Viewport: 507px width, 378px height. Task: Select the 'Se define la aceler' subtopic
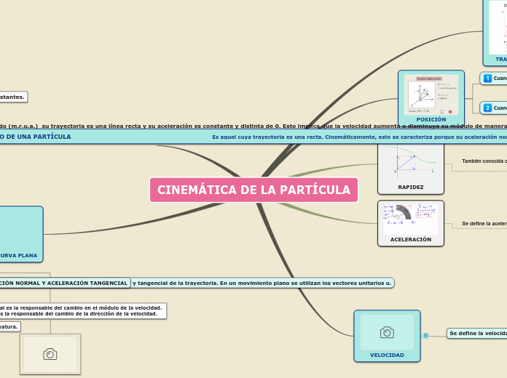click(x=484, y=224)
